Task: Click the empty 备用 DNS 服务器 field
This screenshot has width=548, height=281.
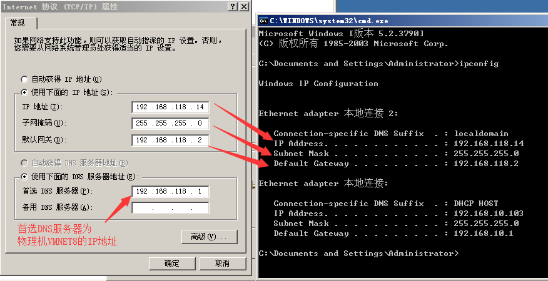Action: [x=170, y=208]
